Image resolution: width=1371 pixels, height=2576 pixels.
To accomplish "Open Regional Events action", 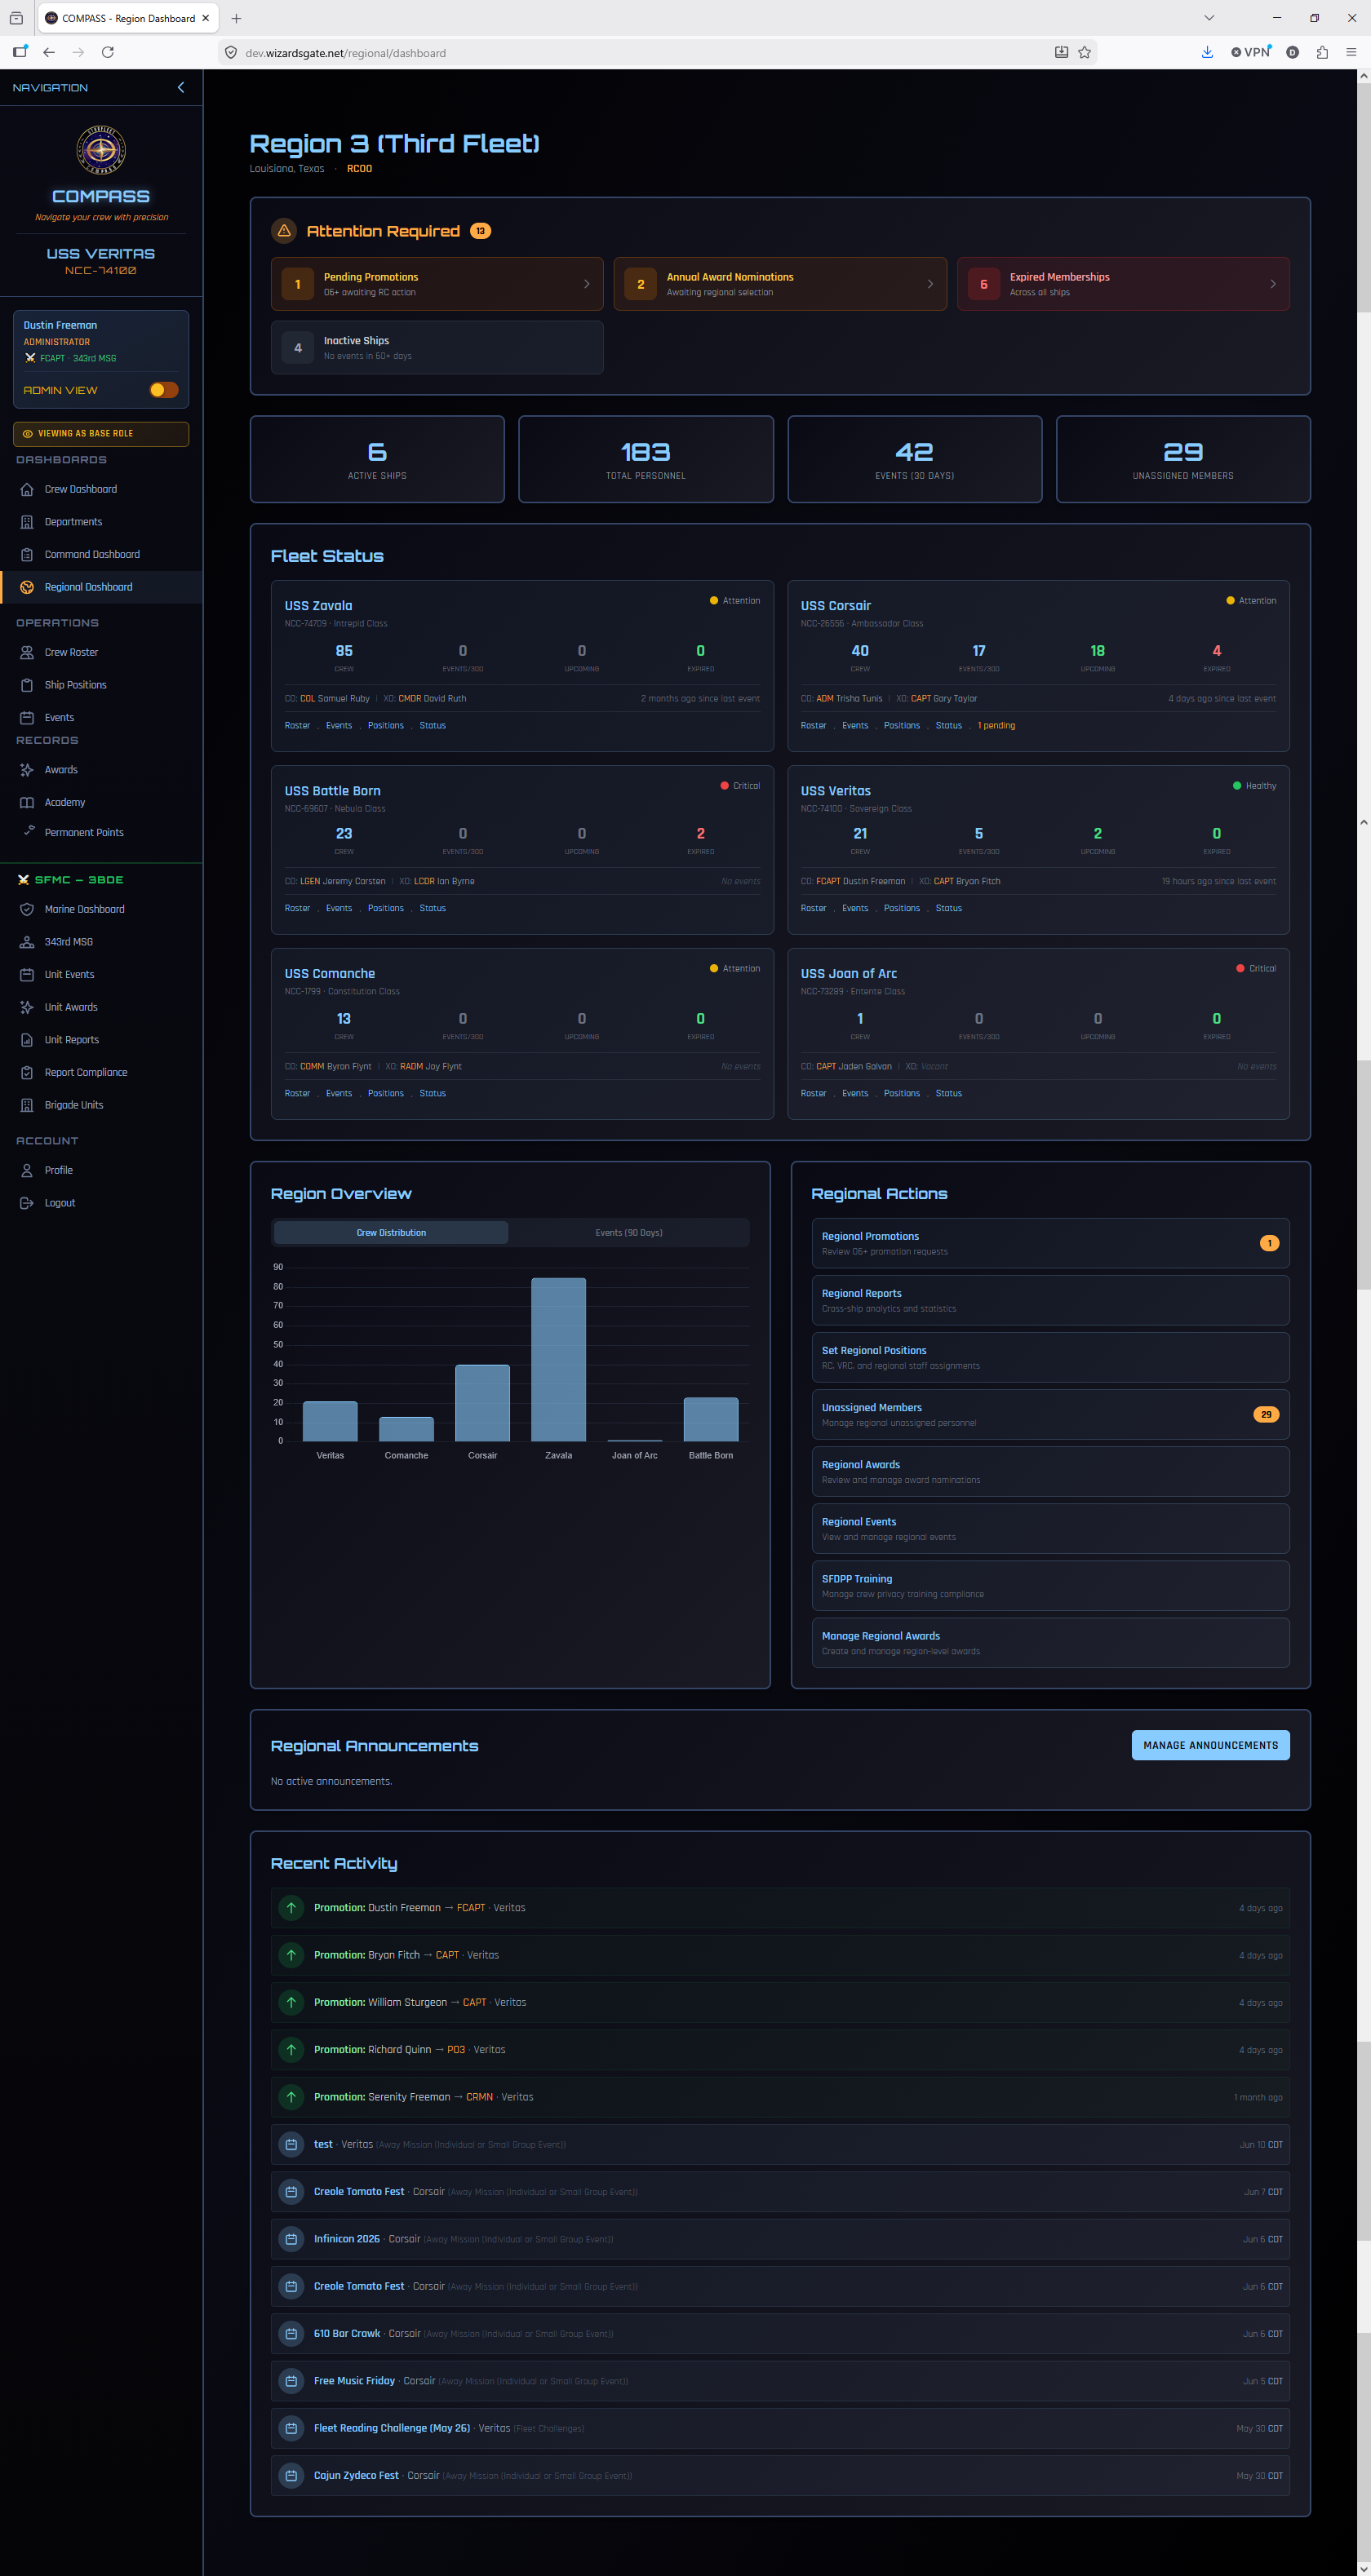I will pos(1049,1529).
